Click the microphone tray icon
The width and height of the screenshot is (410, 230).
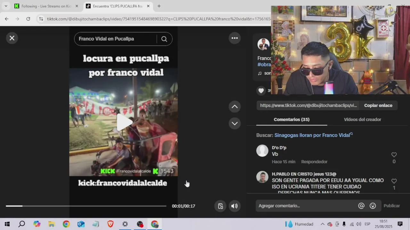tap(344, 224)
